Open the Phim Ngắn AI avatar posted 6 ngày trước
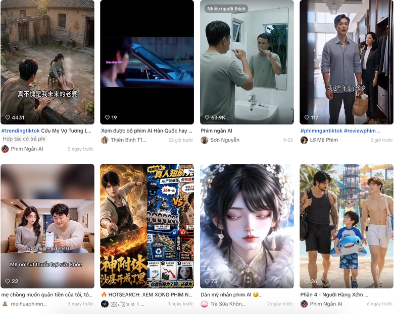 pyautogui.click(x=304, y=304)
